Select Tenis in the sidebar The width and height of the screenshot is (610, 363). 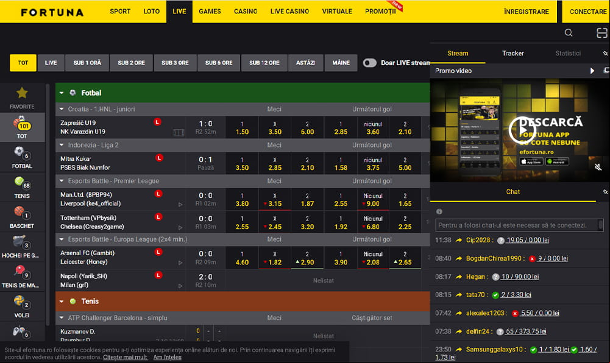point(22,188)
